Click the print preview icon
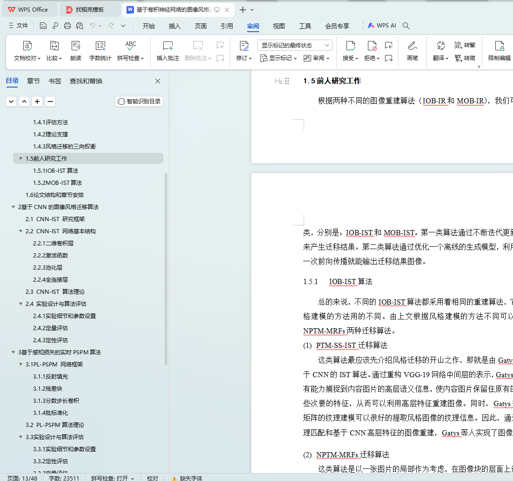Screen dimensions: 513x481 (x=80, y=26)
